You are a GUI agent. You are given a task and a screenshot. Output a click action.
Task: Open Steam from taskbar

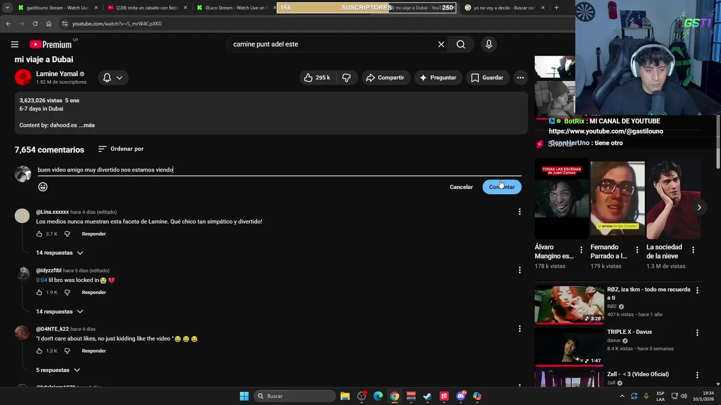(x=428, y=396)
